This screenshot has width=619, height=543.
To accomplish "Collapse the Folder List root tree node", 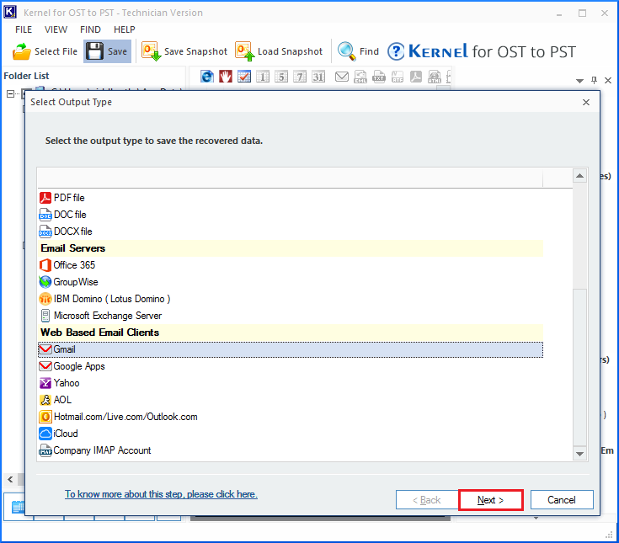I will coord(11,93).
